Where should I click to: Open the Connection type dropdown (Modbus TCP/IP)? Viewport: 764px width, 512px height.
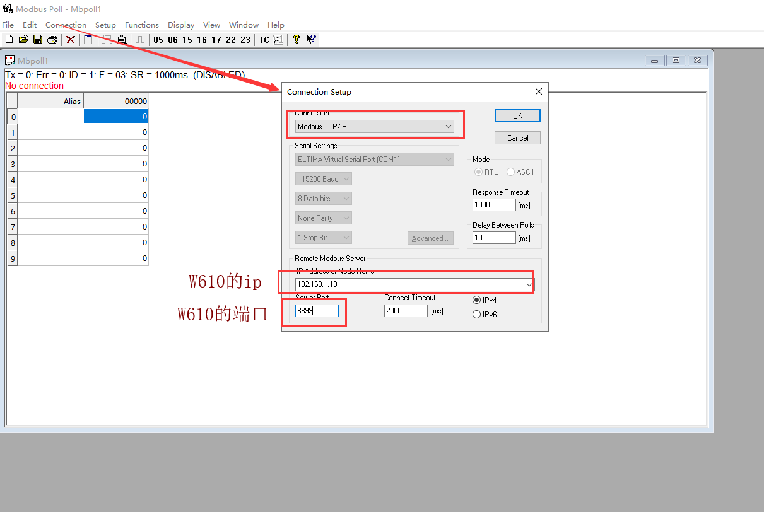pyautogui.click(x=375, y=127)
